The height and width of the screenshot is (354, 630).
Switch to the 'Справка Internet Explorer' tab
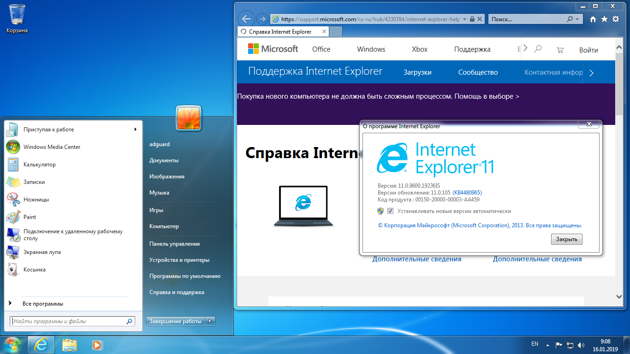[x=283, y=32]
